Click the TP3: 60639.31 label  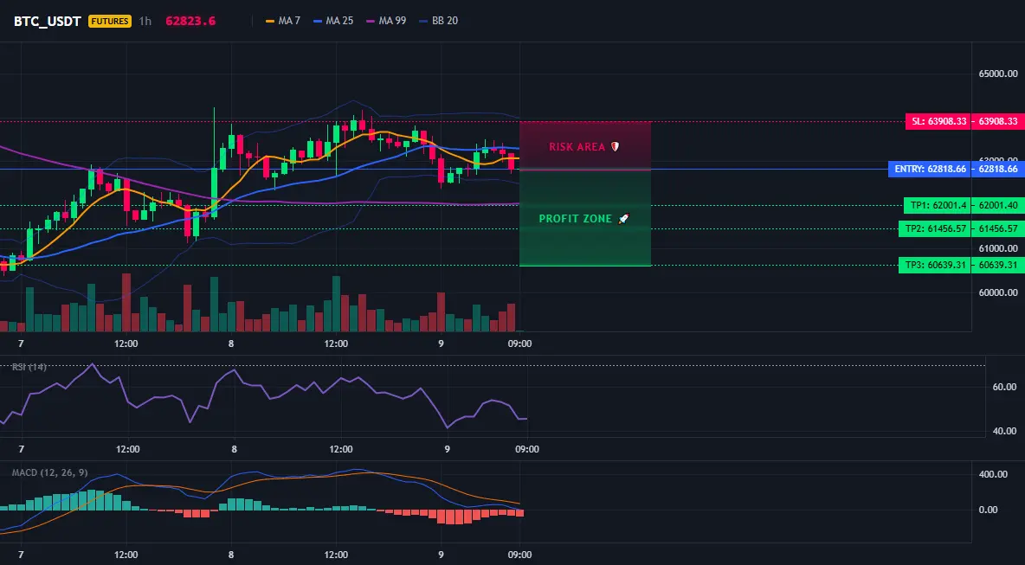(934, 265)
